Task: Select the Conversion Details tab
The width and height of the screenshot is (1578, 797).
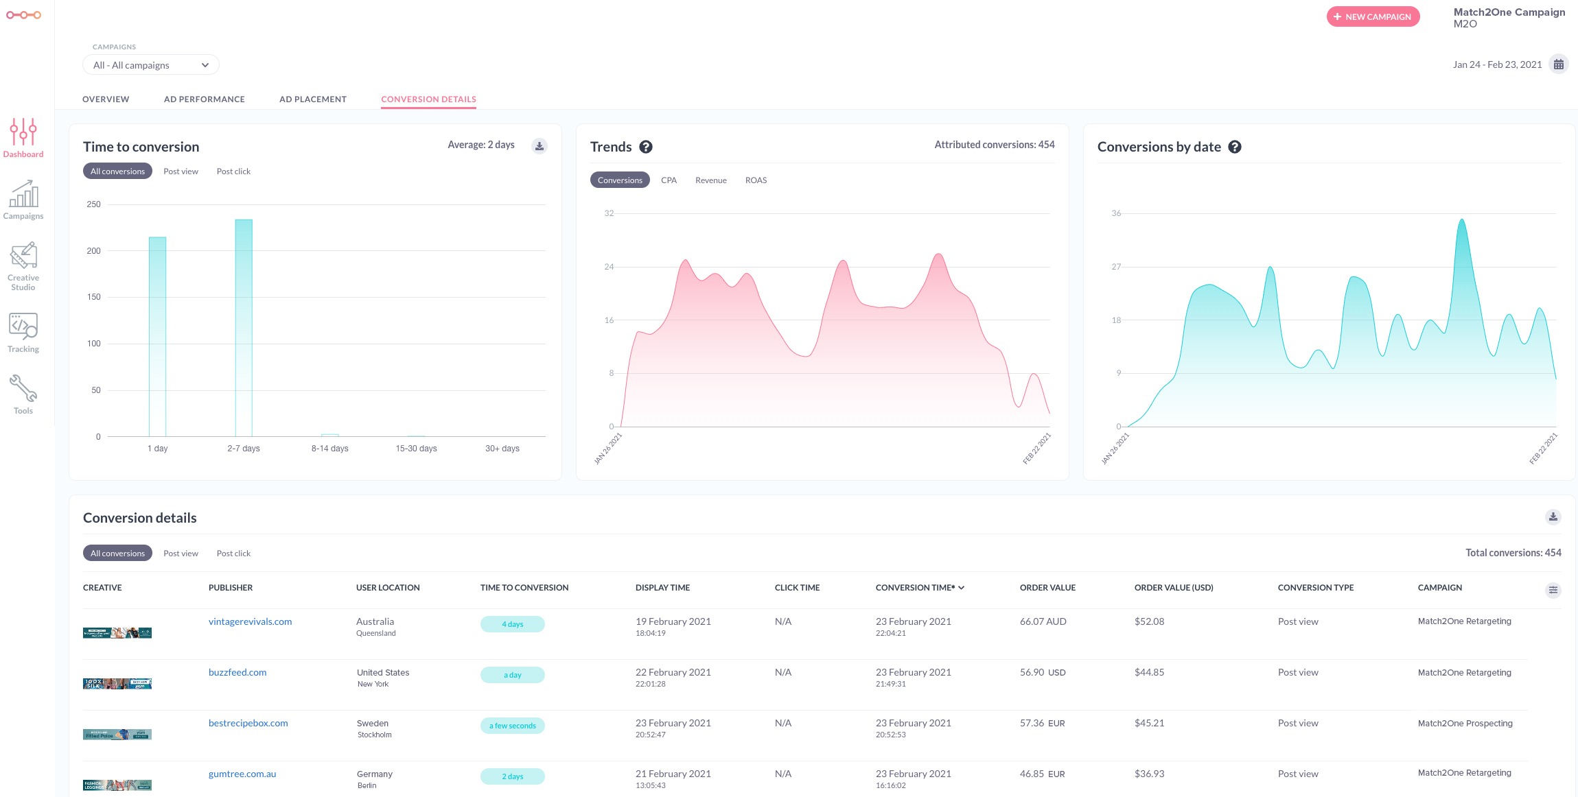Action: coord(429,99)
